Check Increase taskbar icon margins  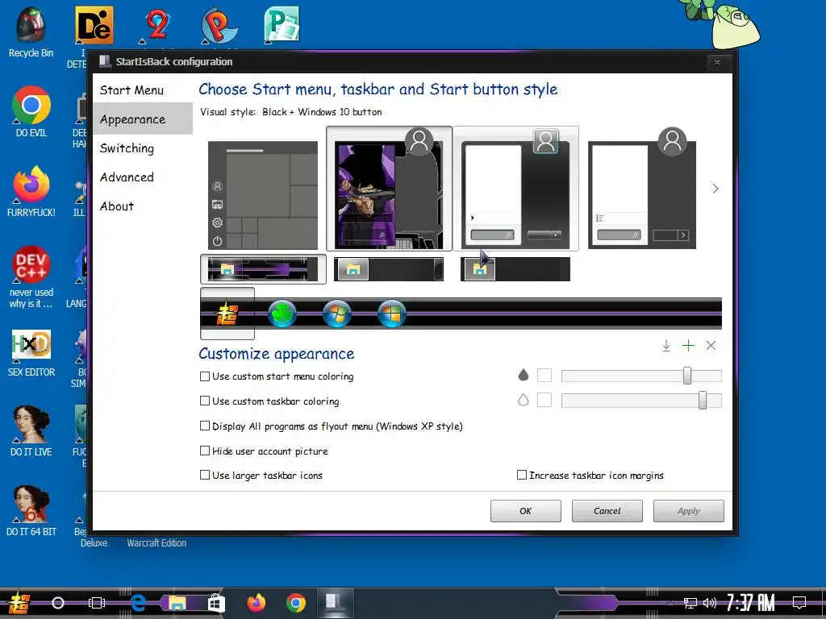click(590, 476)
